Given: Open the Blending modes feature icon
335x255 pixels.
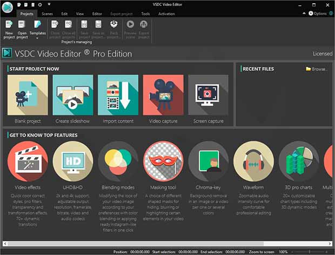Looking at the screenshot, I should (x=118, y=161).
